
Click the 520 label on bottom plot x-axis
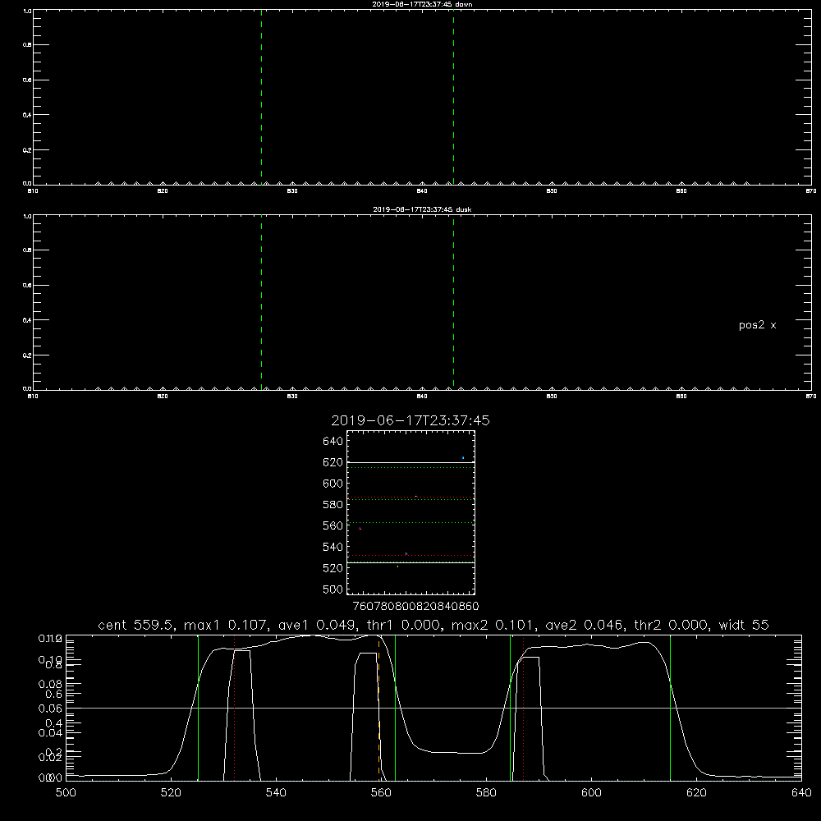pyautogui.click(x=171, y=793)
